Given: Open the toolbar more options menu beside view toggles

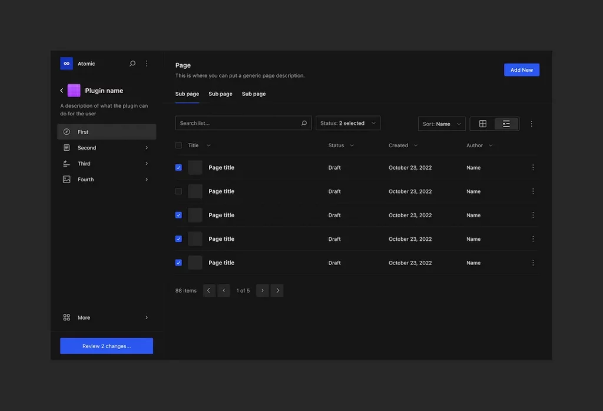Looking at the screenshot, I should click(531, 124).
